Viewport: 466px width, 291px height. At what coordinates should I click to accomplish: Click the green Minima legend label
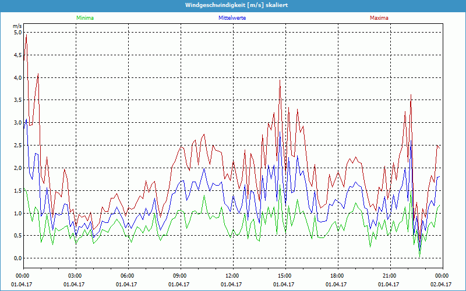[x=85, y=18]
